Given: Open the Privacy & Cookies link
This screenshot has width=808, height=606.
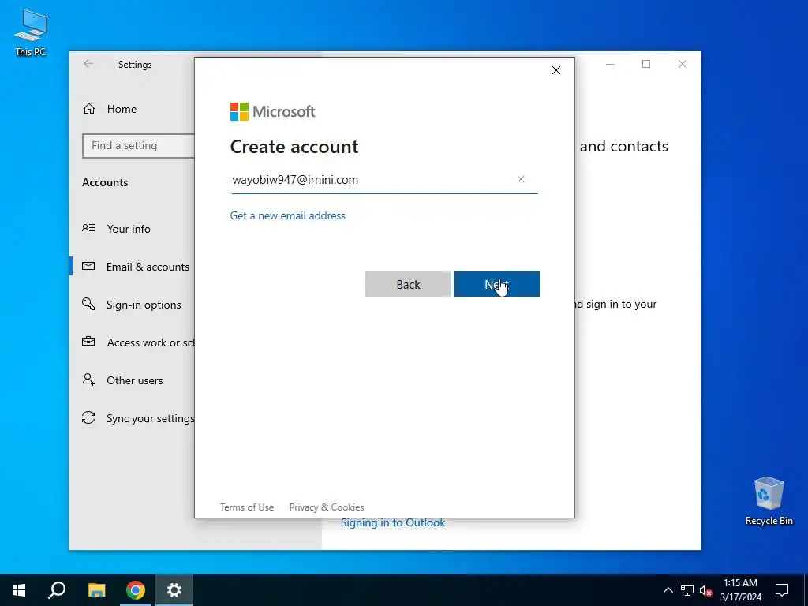Looking at the screenshot, I should tap(327, 507).
